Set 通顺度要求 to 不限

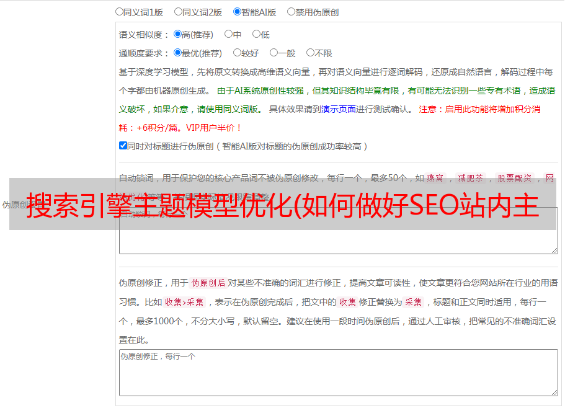310,53
